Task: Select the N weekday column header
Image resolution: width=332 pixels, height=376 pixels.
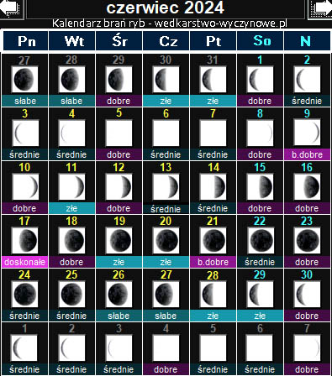Action: pos(307,41)
